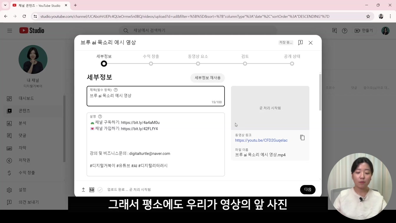Click the checks complete checkmark icon
The image size is (396, 223).
click(100, 190)
